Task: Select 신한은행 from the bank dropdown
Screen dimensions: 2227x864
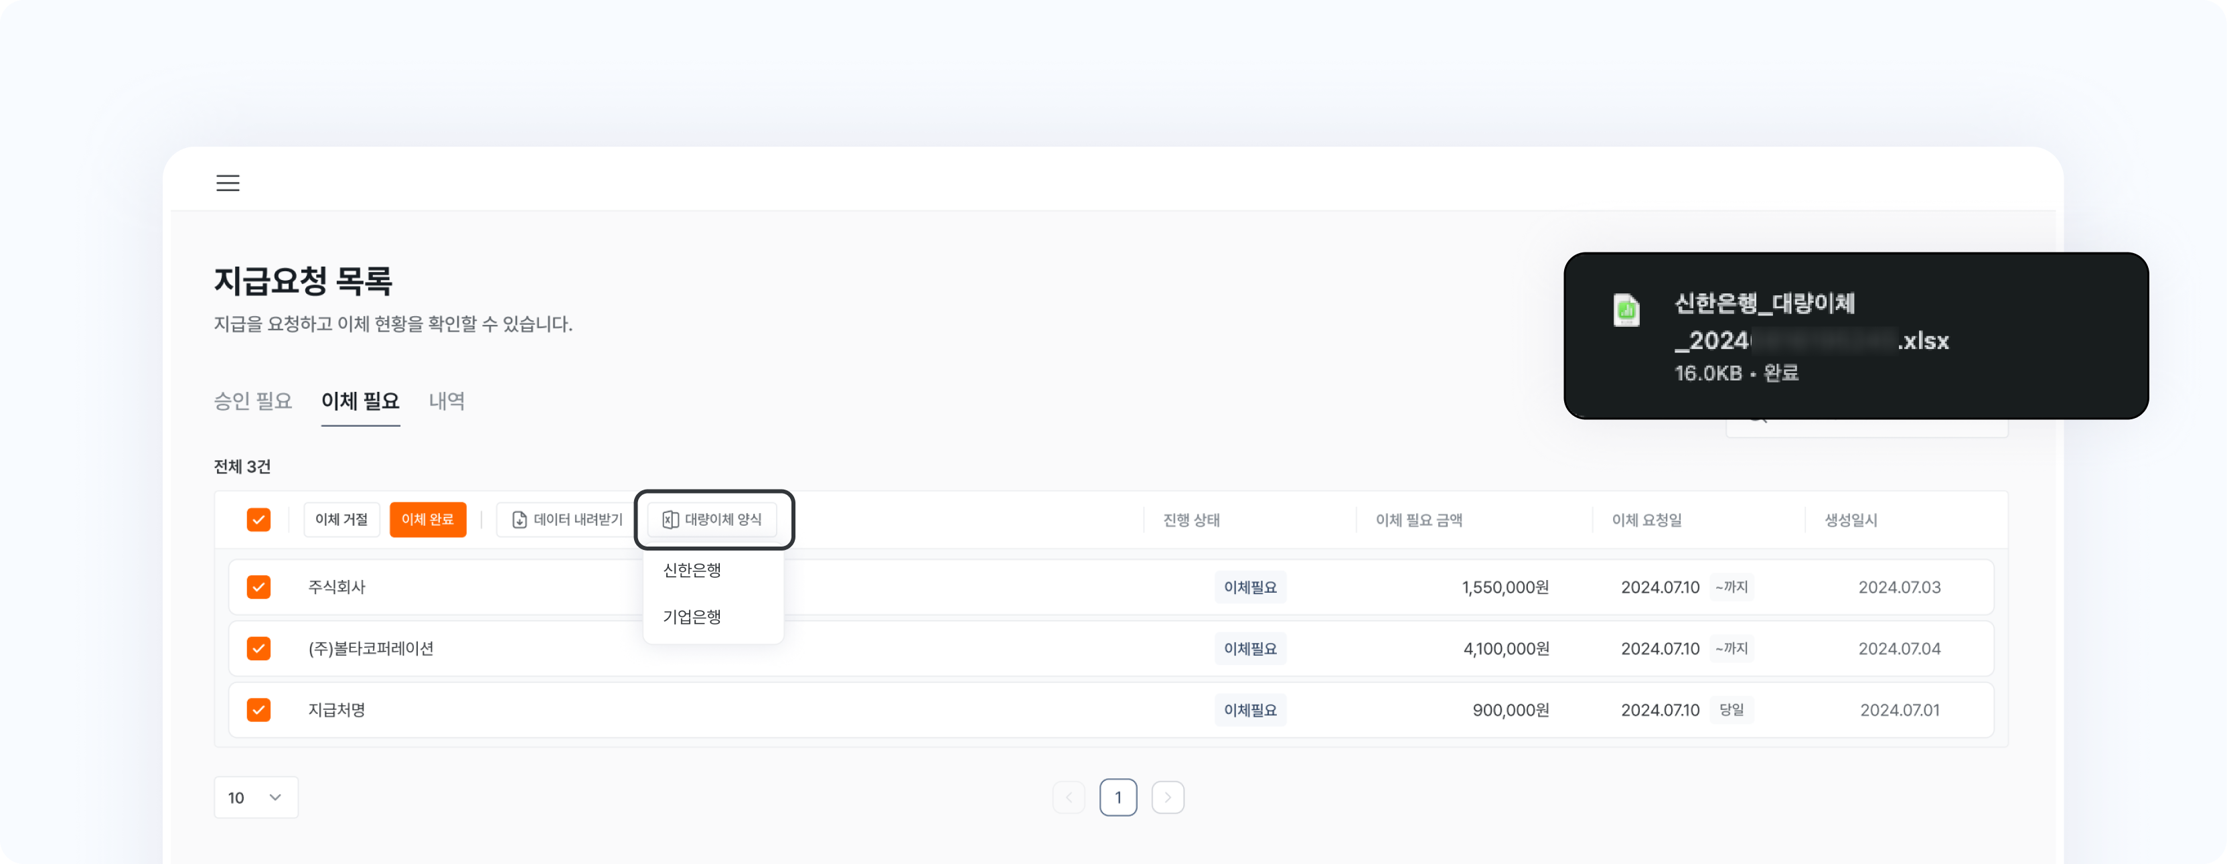Action: point(691,569)
